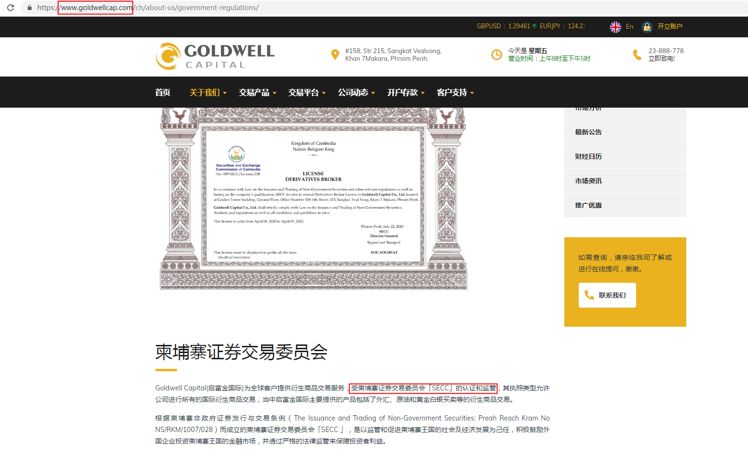Viewport: 748px width, 454px height.
Task: Click the browser address bar URL
Action: coord(148,8)
